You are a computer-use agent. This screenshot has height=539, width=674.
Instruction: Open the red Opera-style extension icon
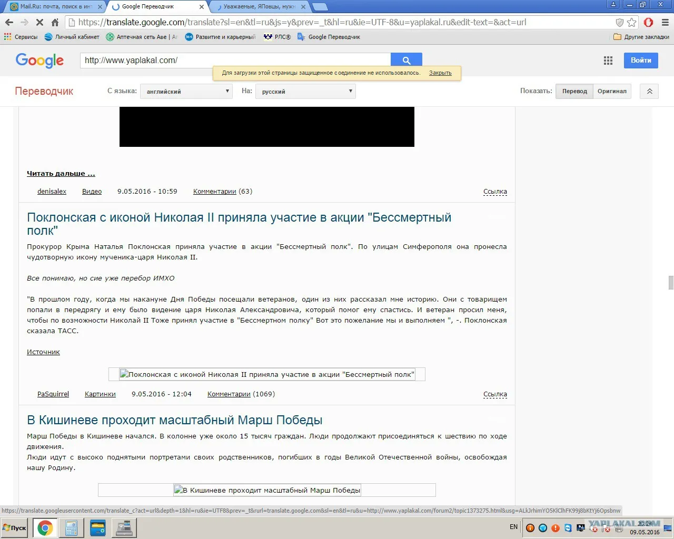point(649,23)
